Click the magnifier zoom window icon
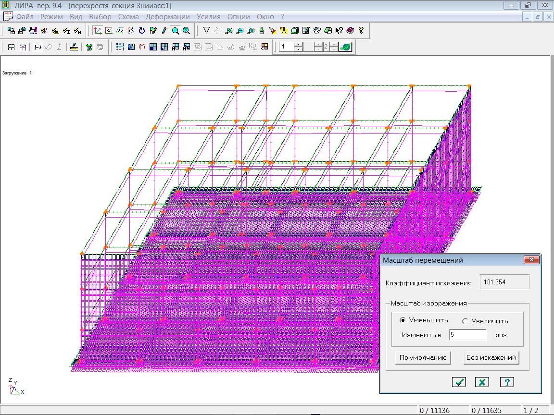The width and height of the screenshot is (554, 415). (x=176, y=31)
